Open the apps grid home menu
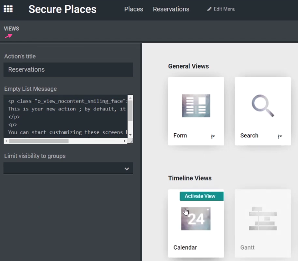The image size is (298, 261). pyautogui.click(x=8, y=9)
